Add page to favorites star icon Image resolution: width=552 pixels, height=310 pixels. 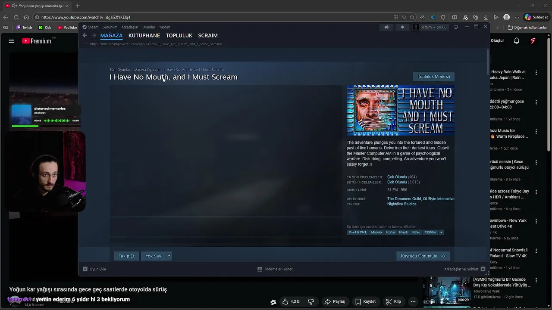(x=412, y=17)
